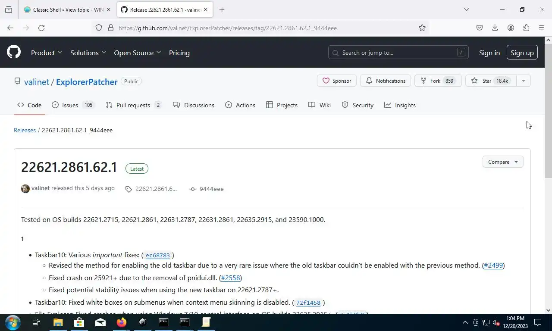Open issue #2558 link
The image size is (552, 331).
231,278
